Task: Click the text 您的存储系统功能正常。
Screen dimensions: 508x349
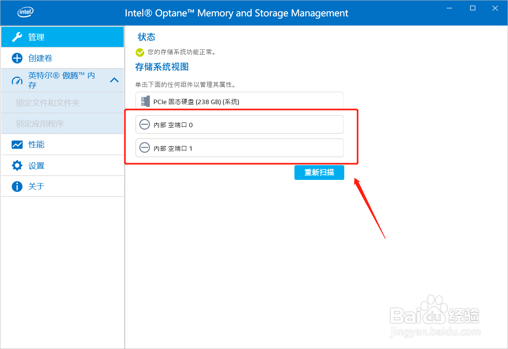Action: (182, 52)
